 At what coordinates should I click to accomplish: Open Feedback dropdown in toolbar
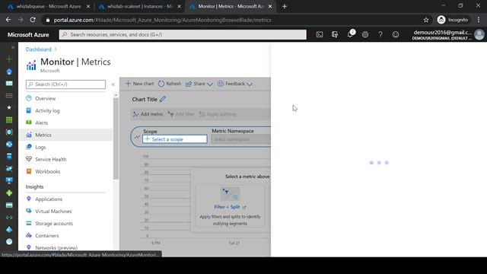pos(235,84)
